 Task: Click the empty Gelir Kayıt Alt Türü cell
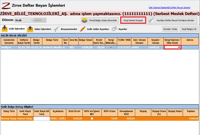pos(42,118)
